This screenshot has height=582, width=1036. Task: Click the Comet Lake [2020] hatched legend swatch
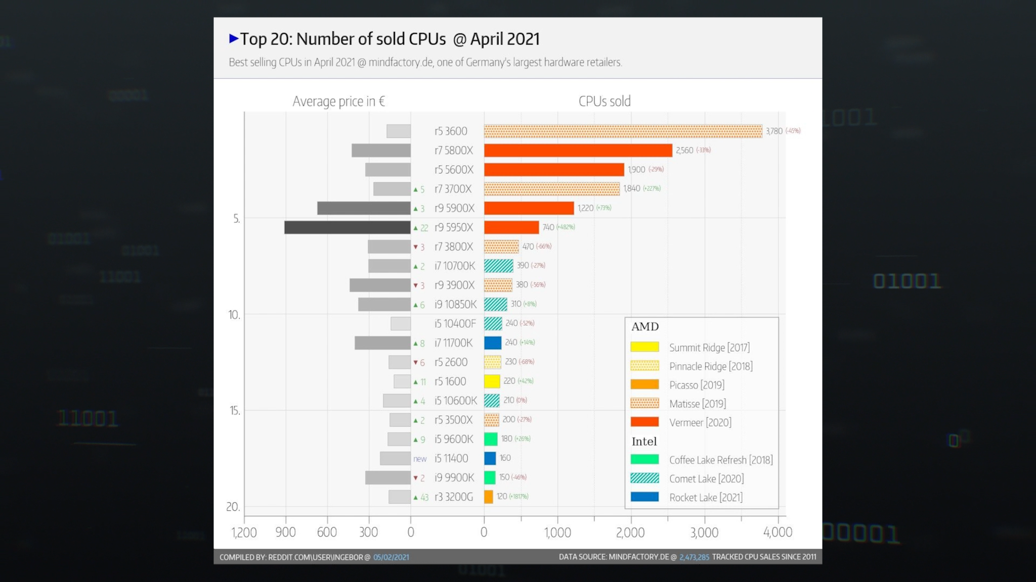[x=644, y=478]
